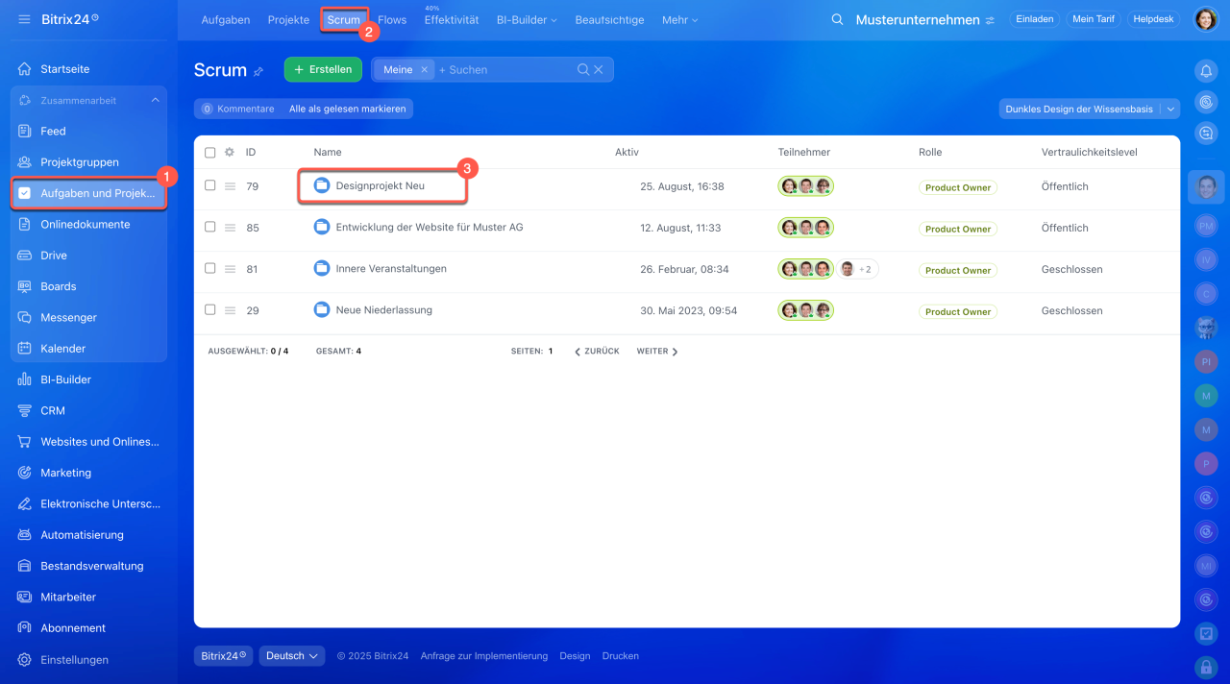Go to previous page with Zurück

[597, 352]
